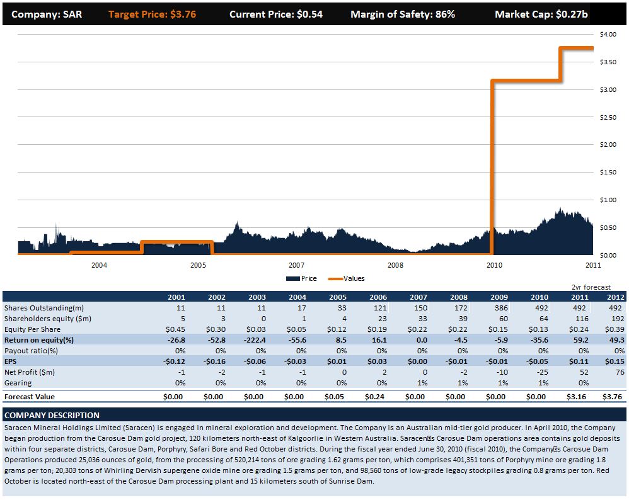Click the Company: SAR header text
This screenshot has width=629, height=500.
[47, 14]
